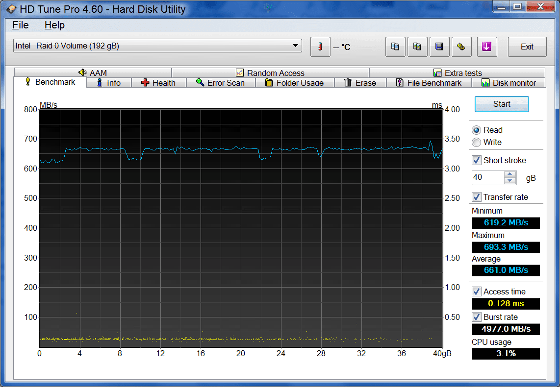Decrease short stroke size with down arrow
The width and height of the screenshot is (560, 387).
point(510,181)
